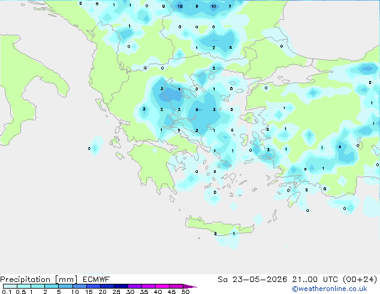Screen dimensions: 380x294
Task: Click the over-50 arrow tip of legend
Action: click(191, 286)
